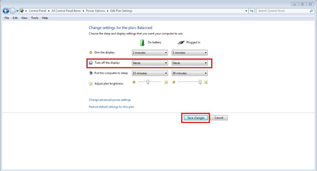Open the View menu

[24, 18]
